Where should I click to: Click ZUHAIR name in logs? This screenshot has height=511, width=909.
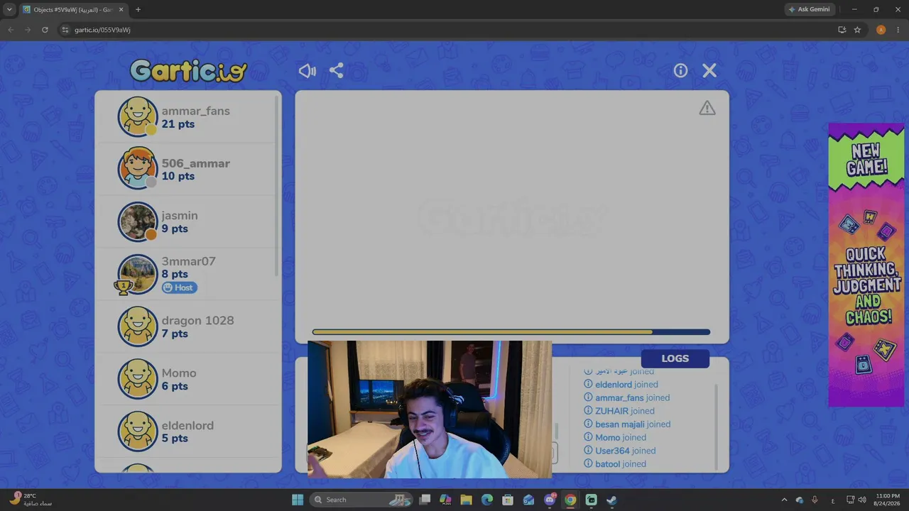click(611, 411)
